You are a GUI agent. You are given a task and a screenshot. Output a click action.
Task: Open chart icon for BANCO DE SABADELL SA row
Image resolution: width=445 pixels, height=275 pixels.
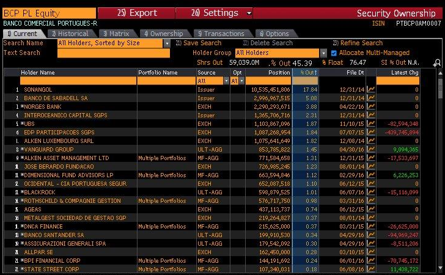tap(370, 98)
